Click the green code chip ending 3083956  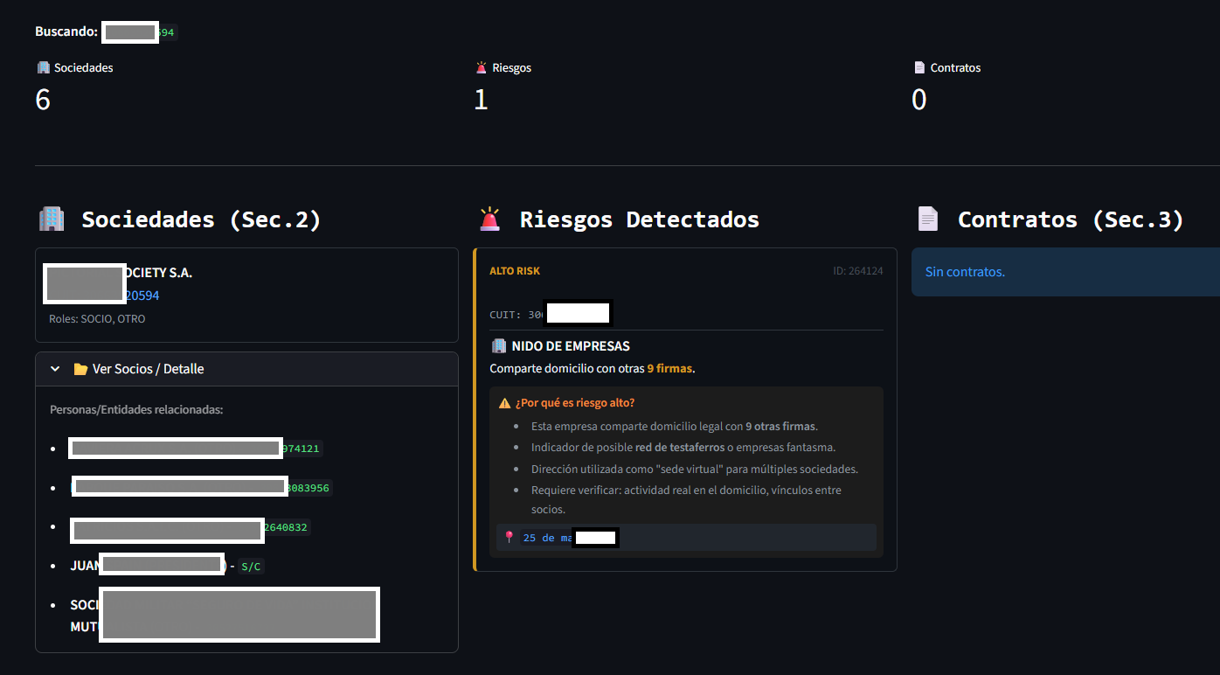pyautogui.click(x=309, y=488)
